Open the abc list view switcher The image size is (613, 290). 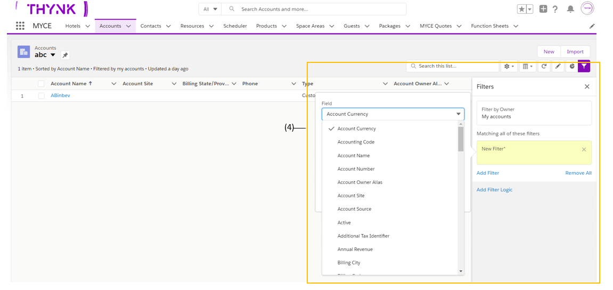click(53, 55)
